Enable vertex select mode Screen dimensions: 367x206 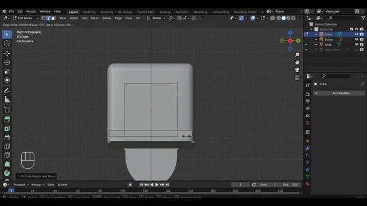tap(44, 18)
